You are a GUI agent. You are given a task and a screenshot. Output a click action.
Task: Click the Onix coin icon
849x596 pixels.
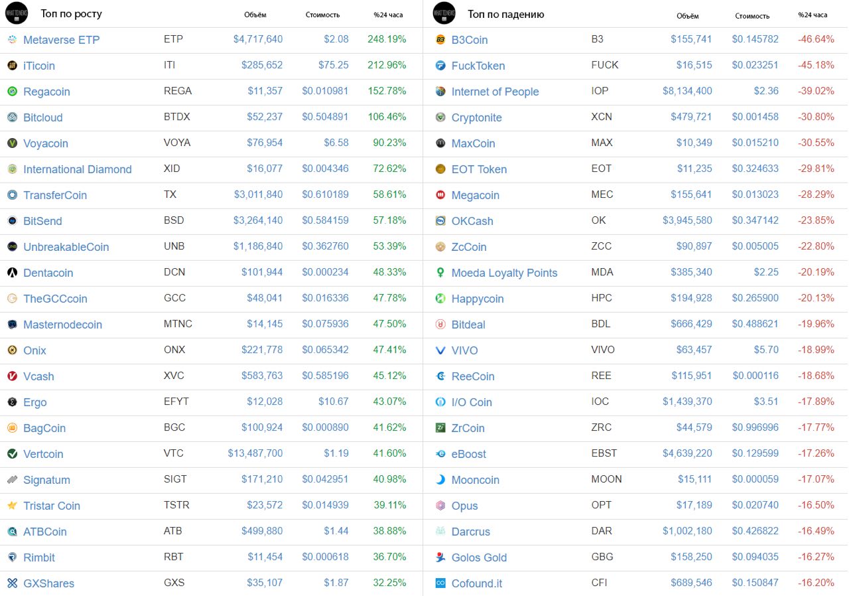12,350
